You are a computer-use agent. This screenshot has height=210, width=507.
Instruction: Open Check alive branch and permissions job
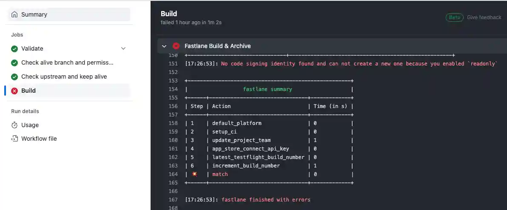pyautogui.click(x=67, y=62)
